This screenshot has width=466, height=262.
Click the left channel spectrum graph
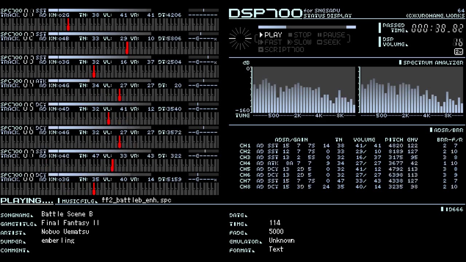pos(304,90)
